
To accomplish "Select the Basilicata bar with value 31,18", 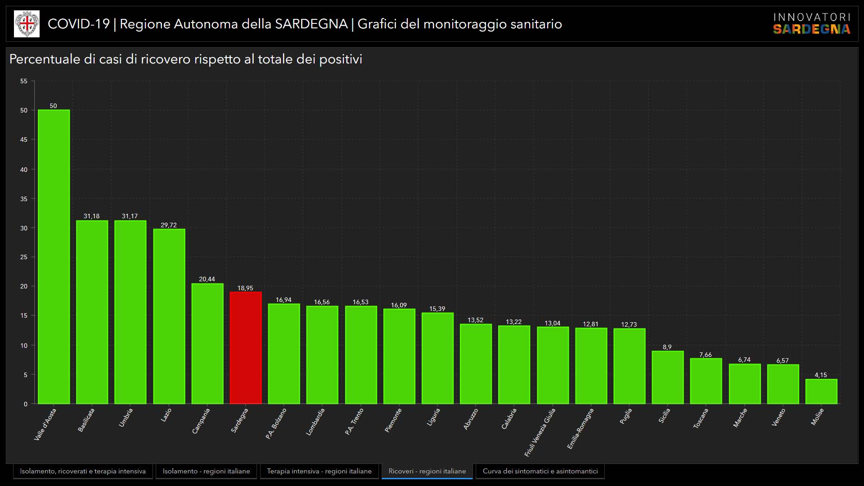I will tap(92, 312).
